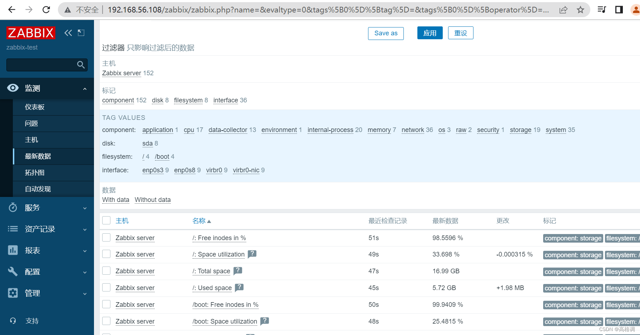Click the 重设 reset button
Viewport: 640px width, 335px height.
pos(461,33)
